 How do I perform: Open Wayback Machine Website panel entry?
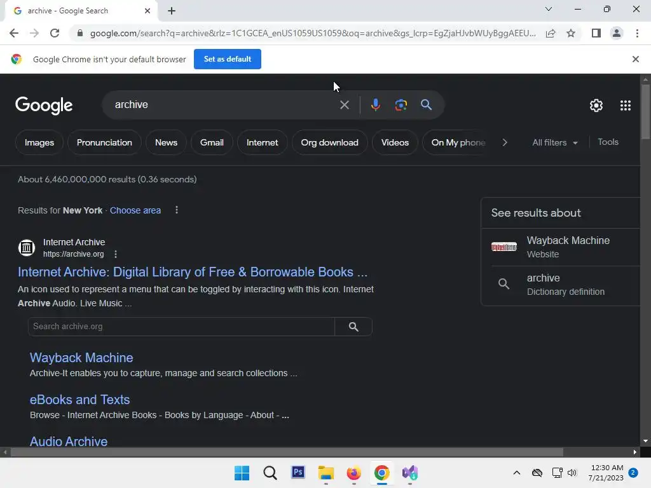pos(561,247)
